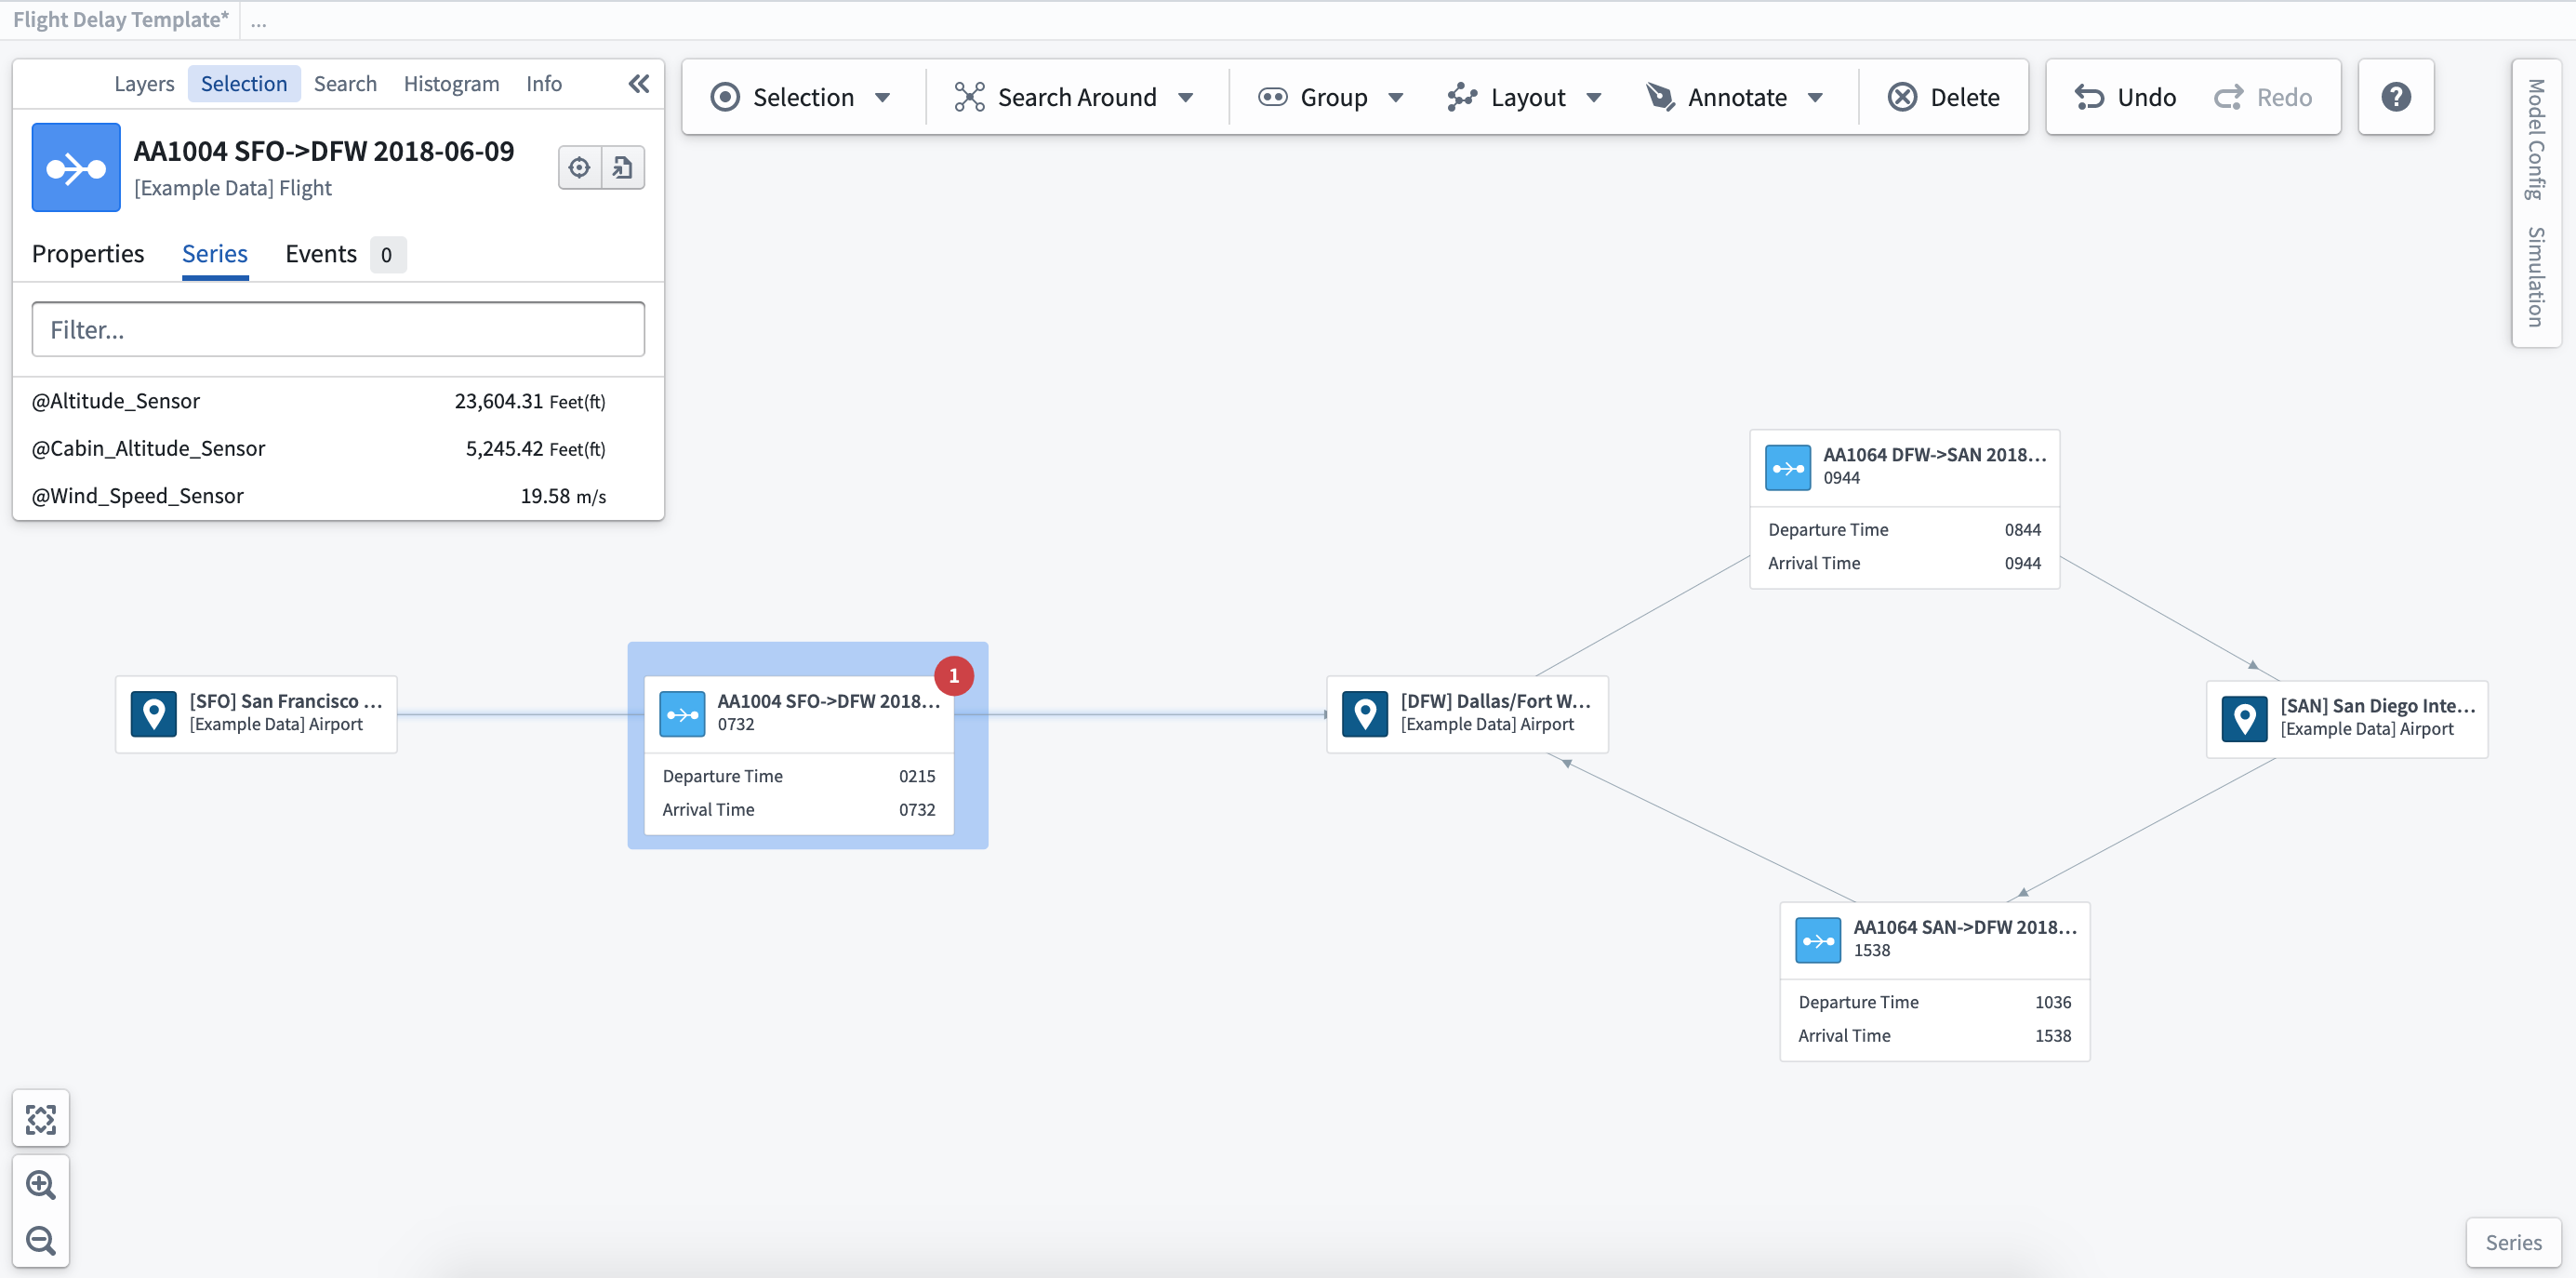2576x1278 pixels.
Task: Zoom out using the magnifier minus icon
Action: tap(41, 1241)
